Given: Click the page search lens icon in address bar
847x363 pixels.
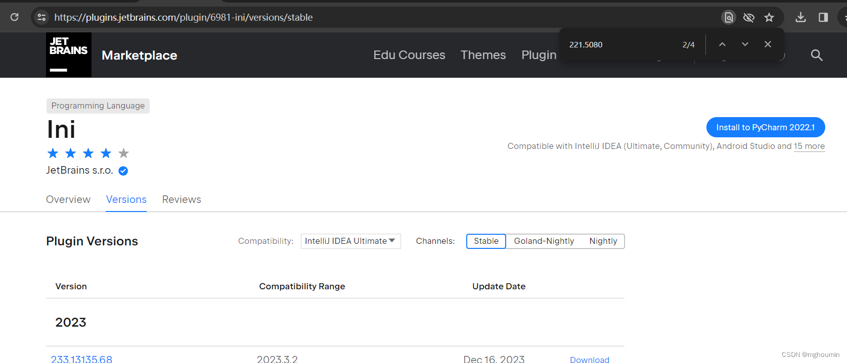Looking at the screenshot, I should 729,17.
